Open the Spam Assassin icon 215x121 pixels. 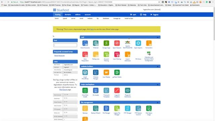pyautogui.click(x=117, y=43)
